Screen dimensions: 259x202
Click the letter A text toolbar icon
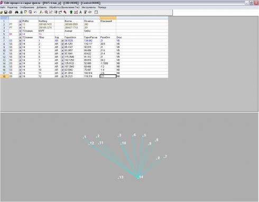(x=80, y=12)
